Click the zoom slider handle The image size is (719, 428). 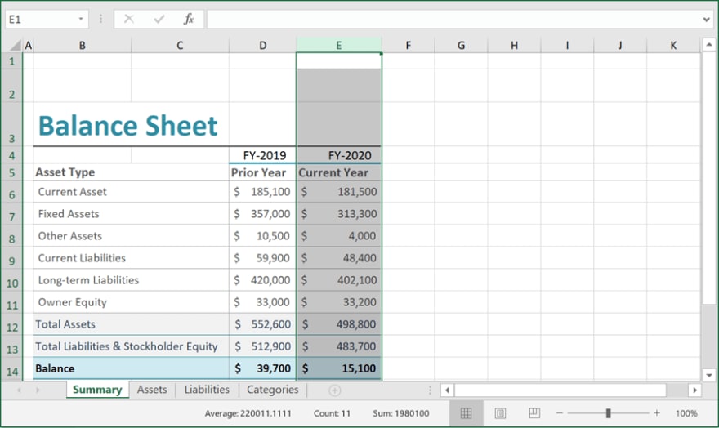coord(608,412)
